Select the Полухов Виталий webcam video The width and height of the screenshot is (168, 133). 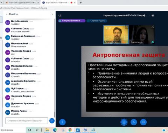point(116,35)
